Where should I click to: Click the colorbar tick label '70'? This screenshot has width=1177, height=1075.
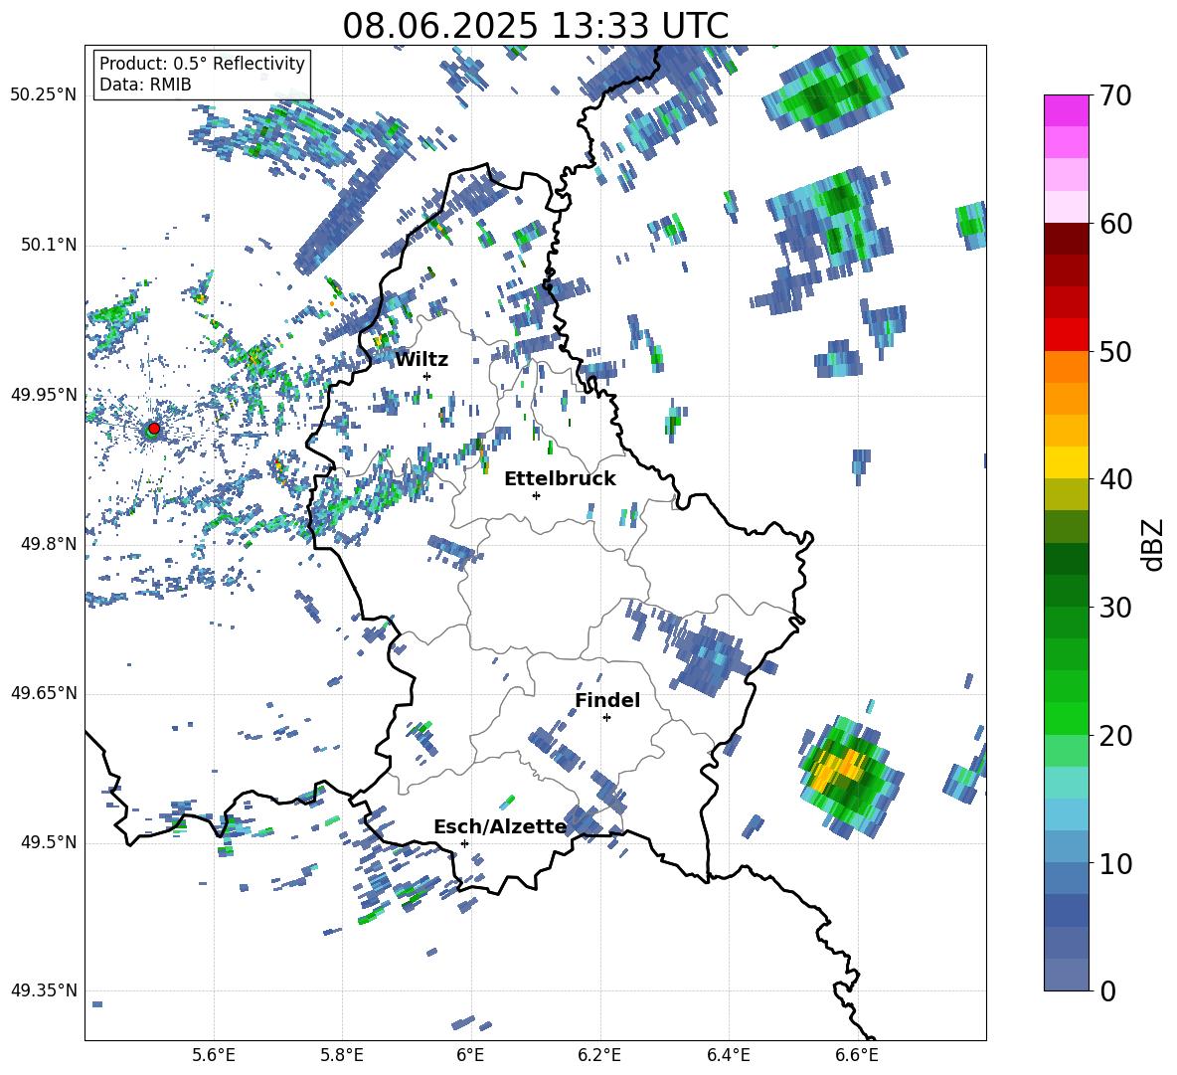(1115, 96)
